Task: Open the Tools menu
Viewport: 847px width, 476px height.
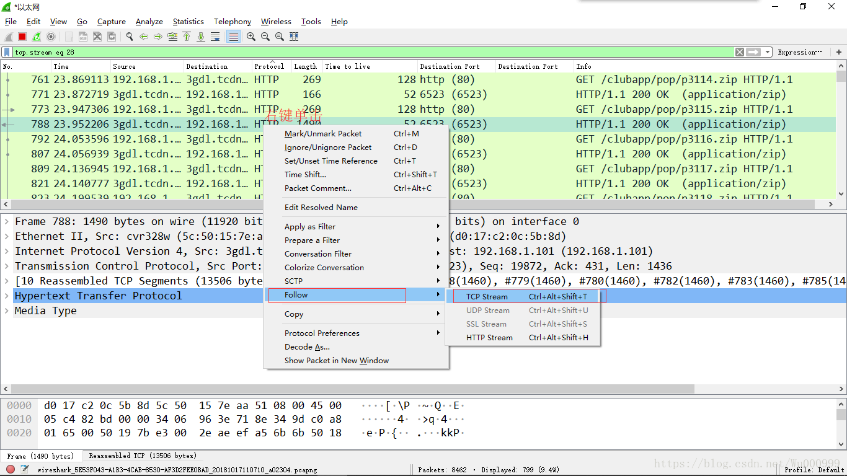Action: [x=311, y=21]
